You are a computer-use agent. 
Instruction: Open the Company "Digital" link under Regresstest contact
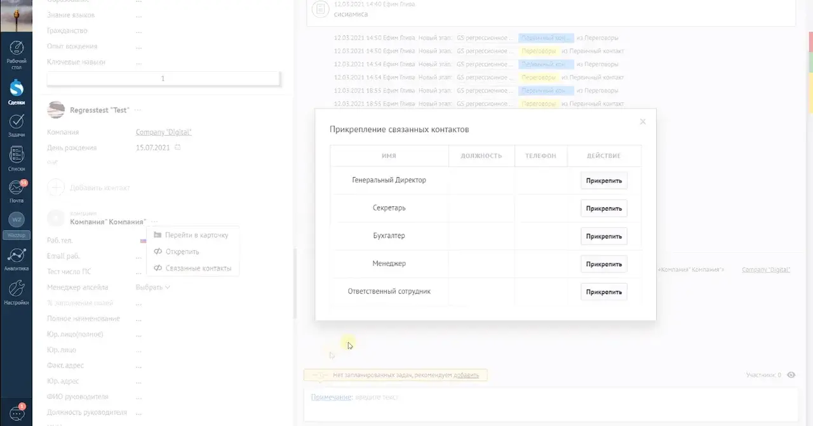(x=164, y=132)
